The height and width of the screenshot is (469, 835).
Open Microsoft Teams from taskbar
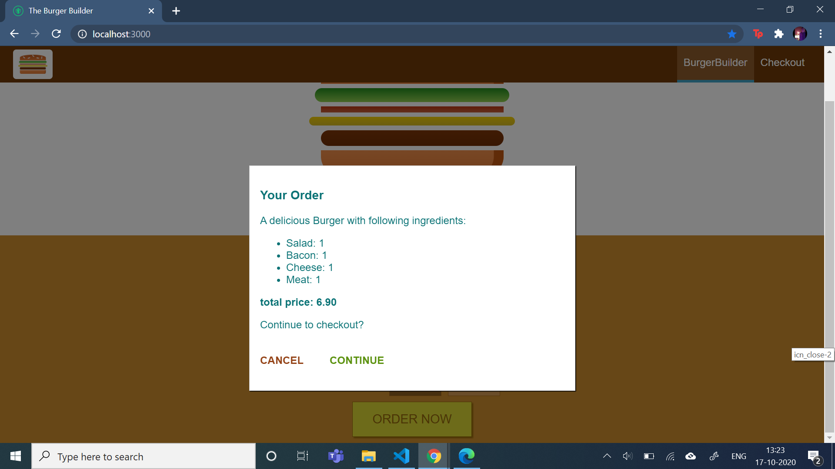pos(336,456)
